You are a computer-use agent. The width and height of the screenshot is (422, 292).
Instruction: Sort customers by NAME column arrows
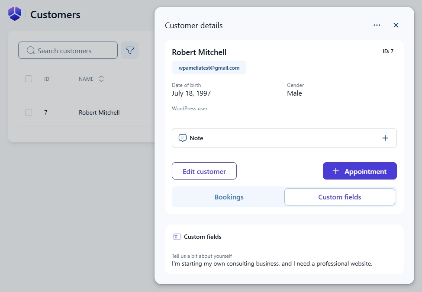click(x=101, y=79)
